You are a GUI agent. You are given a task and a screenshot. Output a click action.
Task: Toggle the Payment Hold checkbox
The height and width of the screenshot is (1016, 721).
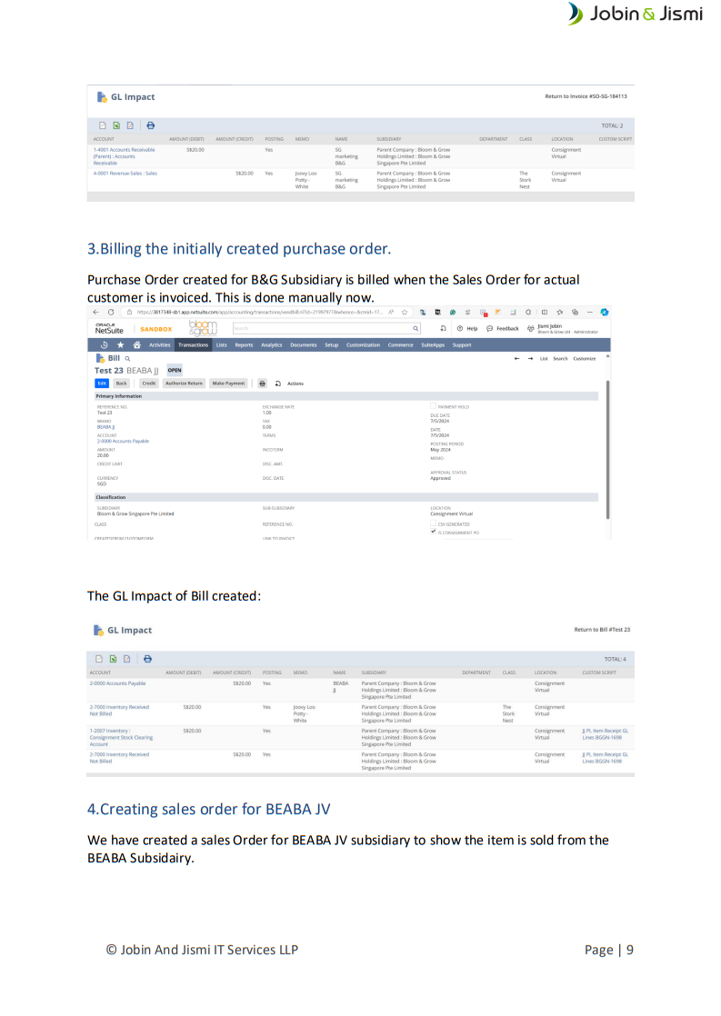click(434, 407)
